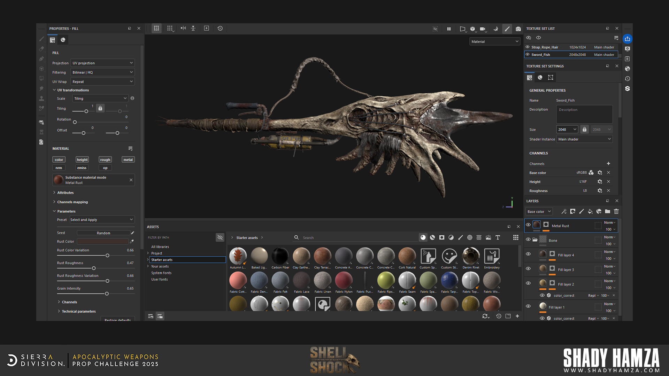Toggle visibility of Strap_Rope_Hair texture set
This screenshot has height=376, width=669.
[x=528, y=47]
